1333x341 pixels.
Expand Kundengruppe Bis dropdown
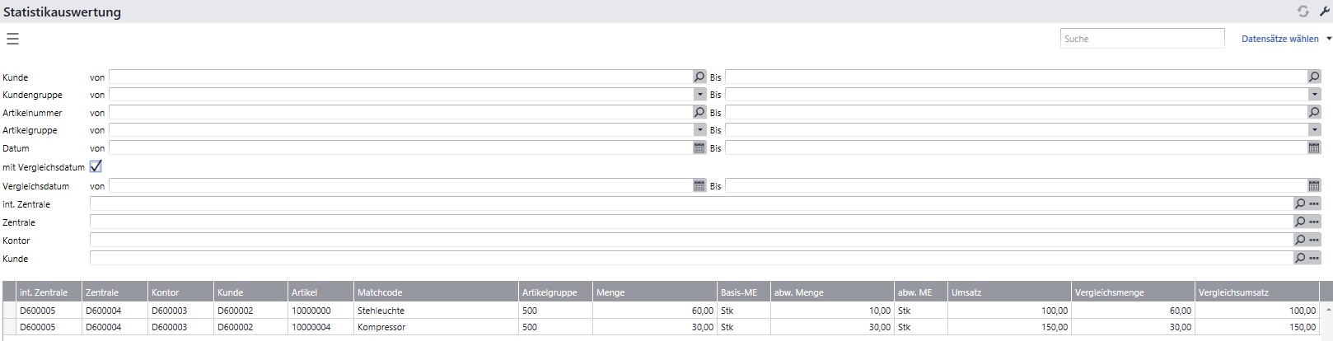coord(1314,95)
